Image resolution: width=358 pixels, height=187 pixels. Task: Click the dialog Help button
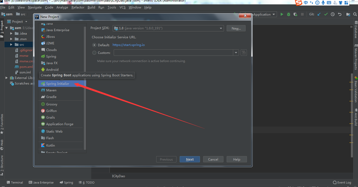237,159
